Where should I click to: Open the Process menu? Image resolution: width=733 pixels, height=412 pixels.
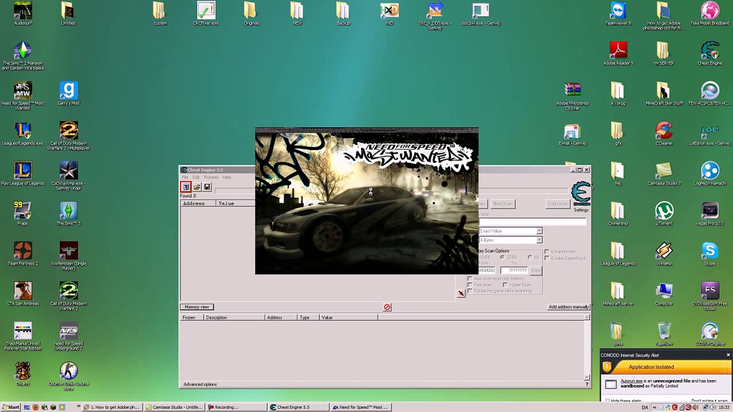coord(211,177)
